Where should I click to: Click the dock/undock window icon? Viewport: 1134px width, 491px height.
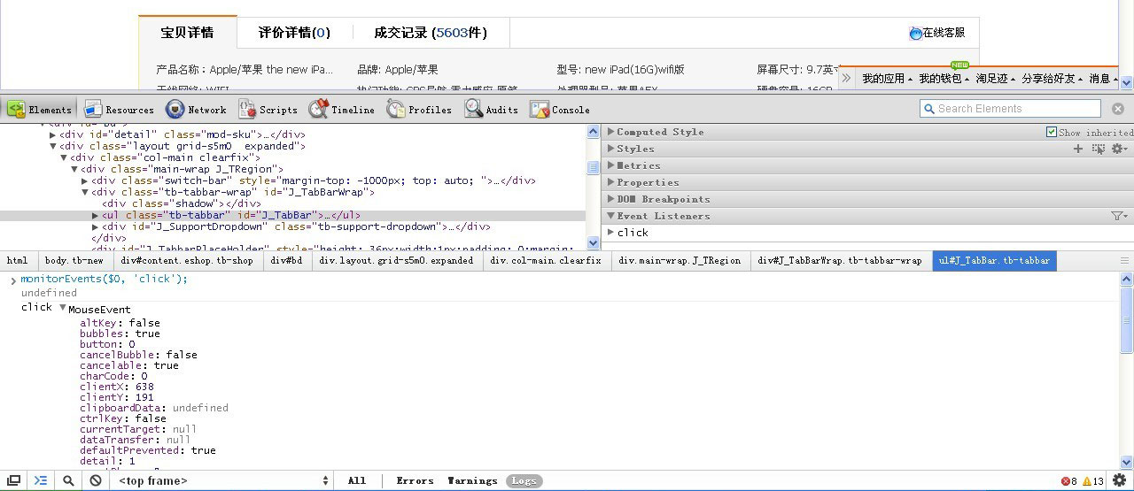(x=14, y=480)
